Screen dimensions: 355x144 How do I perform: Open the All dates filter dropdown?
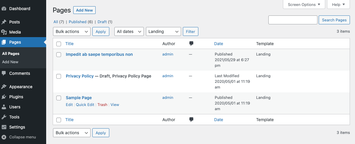129,31
